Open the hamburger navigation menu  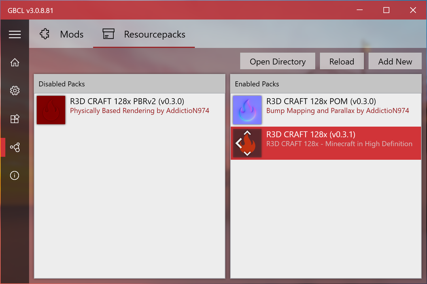(x=15, y=34)
